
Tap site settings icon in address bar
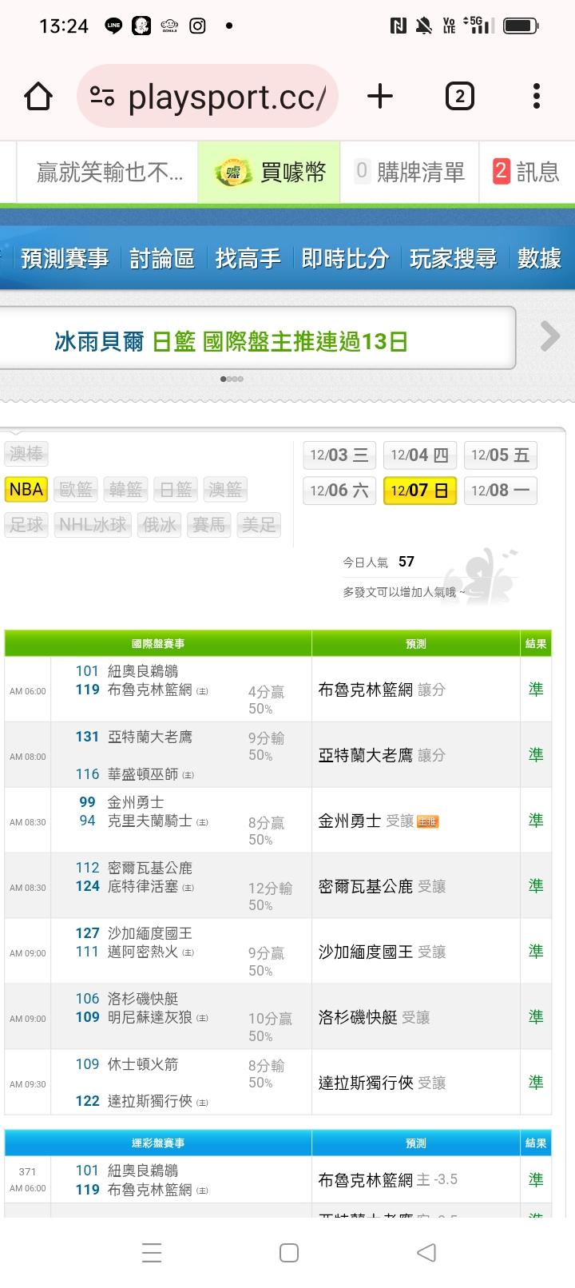[x=102, y=97]
